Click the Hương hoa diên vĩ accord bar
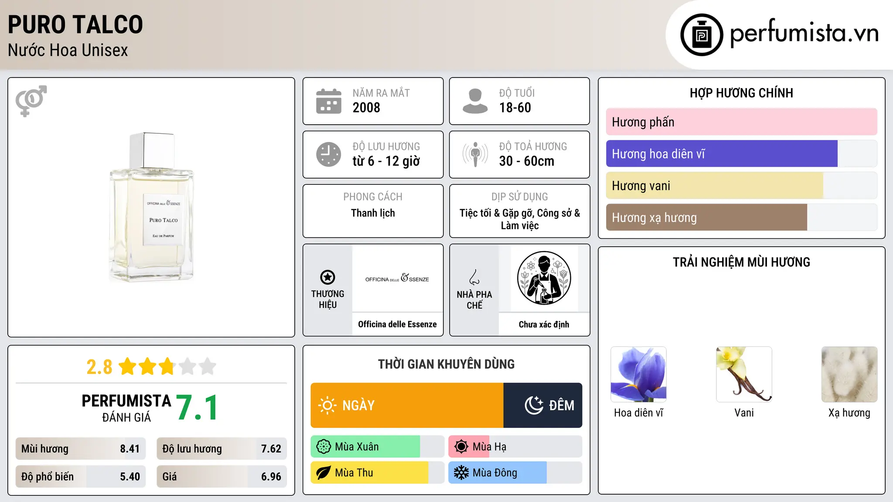 point(741,154)
